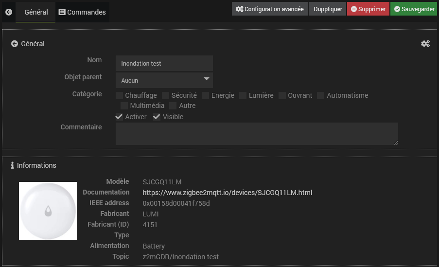Open Configuration avancée
The height and width of the screenshot is (267, 439).
click(270, 9)
